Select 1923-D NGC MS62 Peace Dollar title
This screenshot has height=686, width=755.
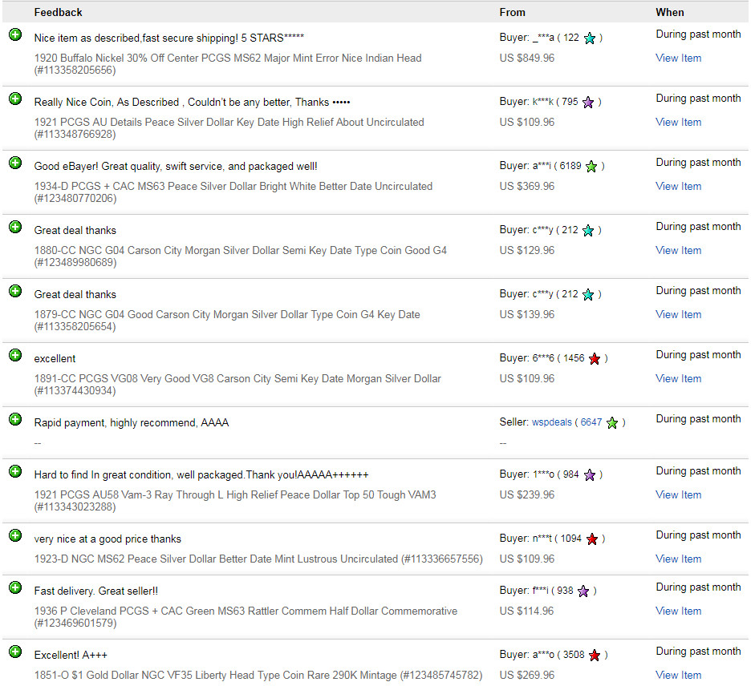pyautogui.click(x=258, y=559)
